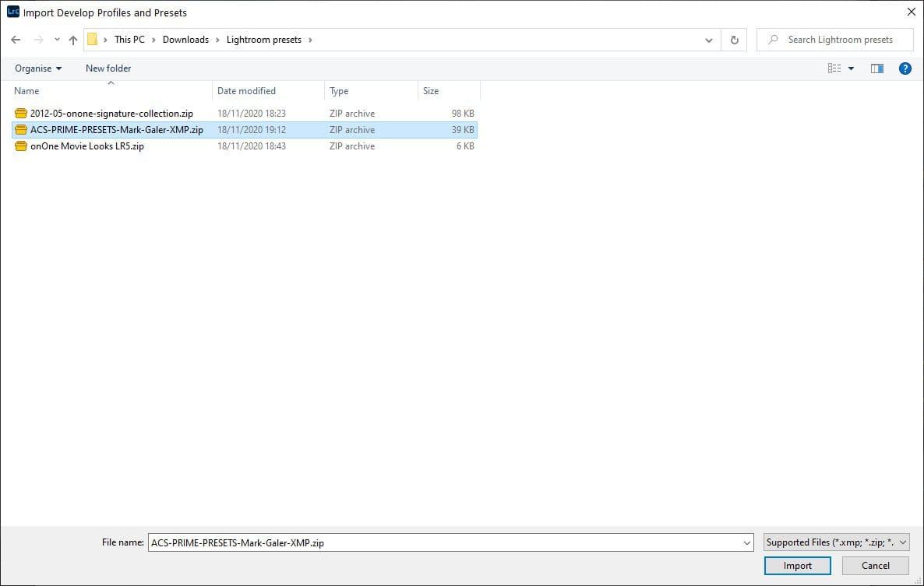Click the change view layout icon

[834, 68]
